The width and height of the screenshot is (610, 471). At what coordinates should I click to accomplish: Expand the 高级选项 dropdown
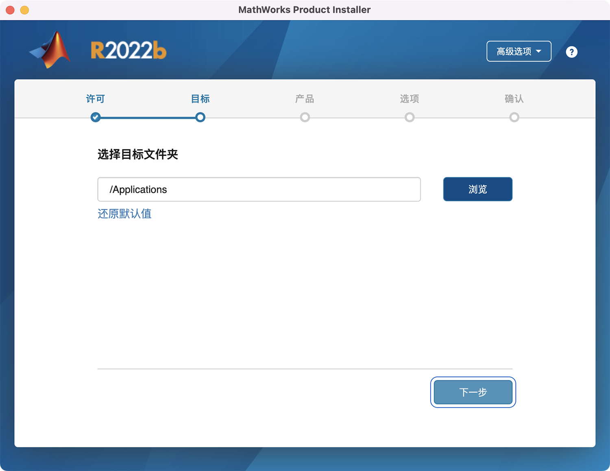point(518,51)
